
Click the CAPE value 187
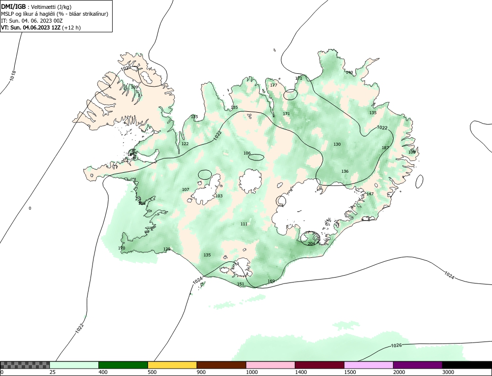point(385,148)
